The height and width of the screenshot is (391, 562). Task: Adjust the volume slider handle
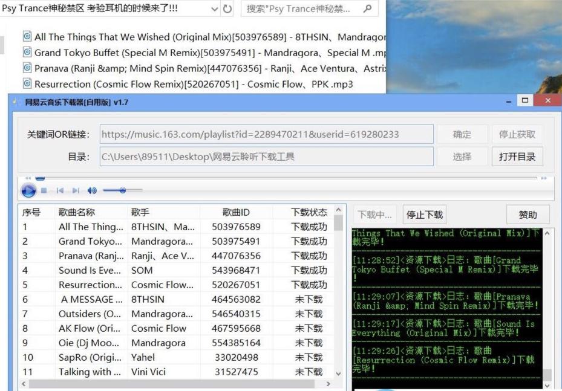[123, 190]
